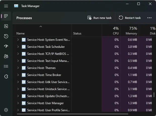Open Task Manager settings gear

[6, 110]
